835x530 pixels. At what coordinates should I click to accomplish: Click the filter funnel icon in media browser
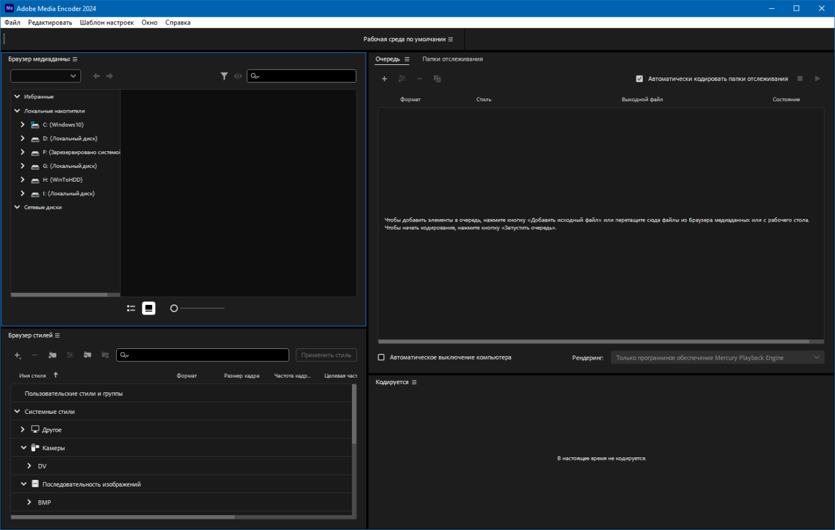pyautogui.click(x=224, y=76)
